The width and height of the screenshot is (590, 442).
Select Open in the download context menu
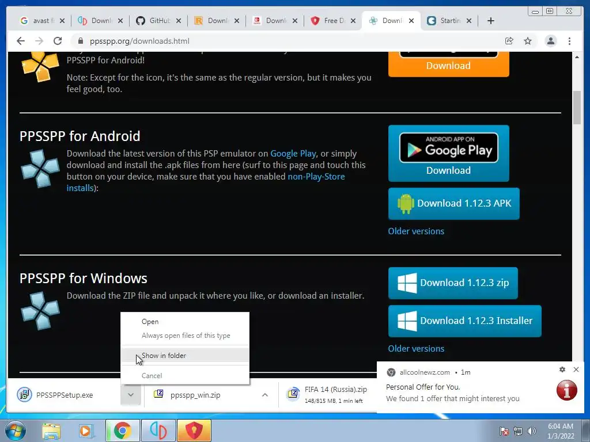pyautogui.click(x=185, y=322)
